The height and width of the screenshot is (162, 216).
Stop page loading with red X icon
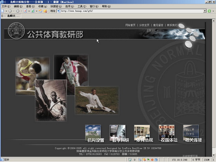coord(25,11)
